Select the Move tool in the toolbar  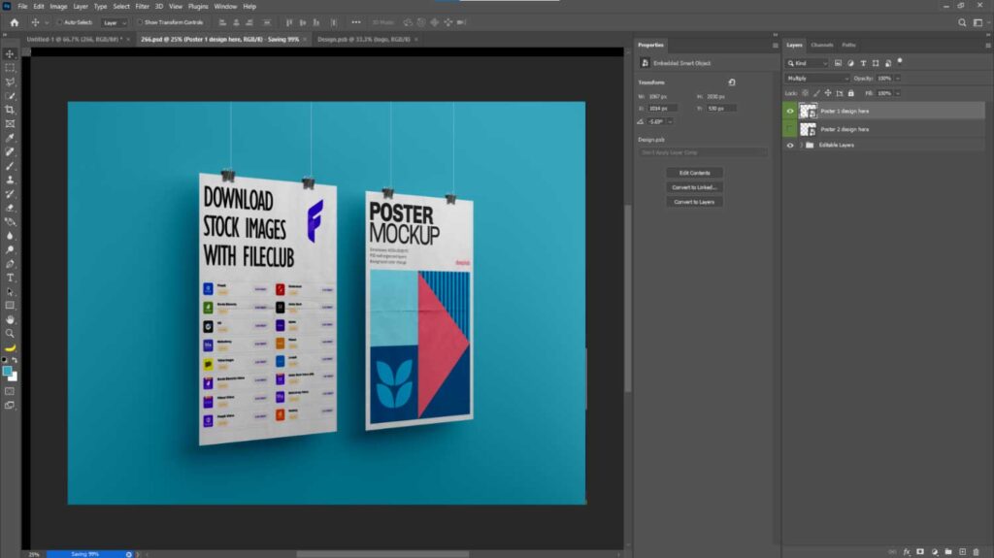[11, 54]
